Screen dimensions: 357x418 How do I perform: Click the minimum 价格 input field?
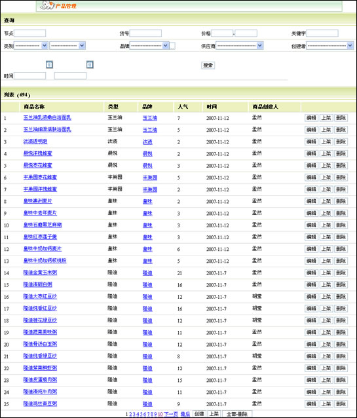pyautogui.click(x=222, y=33)
